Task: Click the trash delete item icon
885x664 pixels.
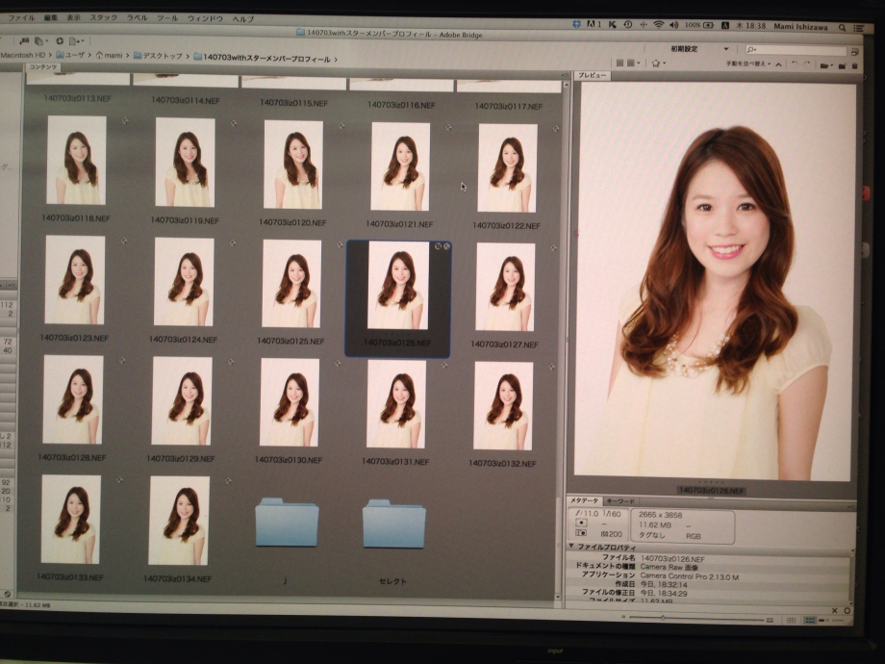Action: tap(854, 66)
